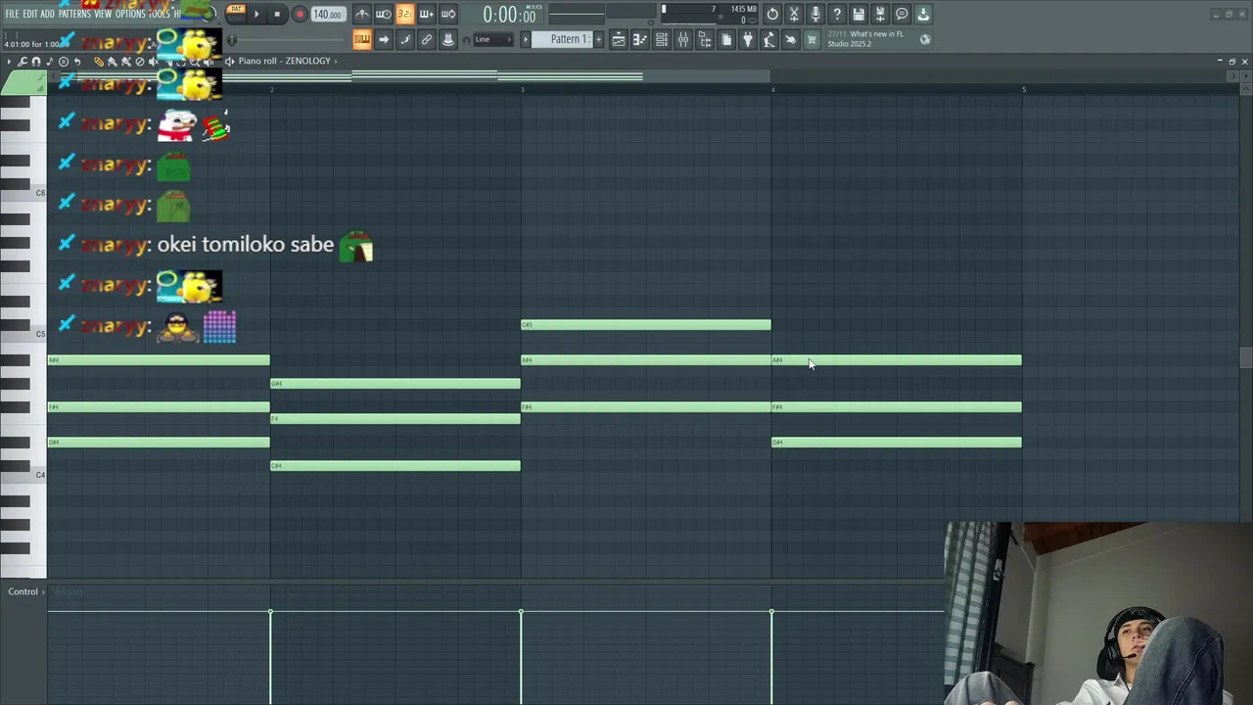Screen dimensions: 1253x705
Task: Click the C5 piano key
Action: [23, 335]
